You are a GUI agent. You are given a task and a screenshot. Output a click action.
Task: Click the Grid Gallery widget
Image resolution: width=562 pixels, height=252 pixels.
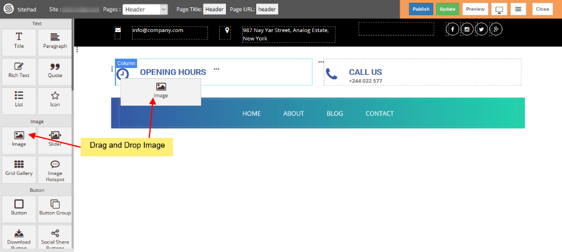click(19, 168)
